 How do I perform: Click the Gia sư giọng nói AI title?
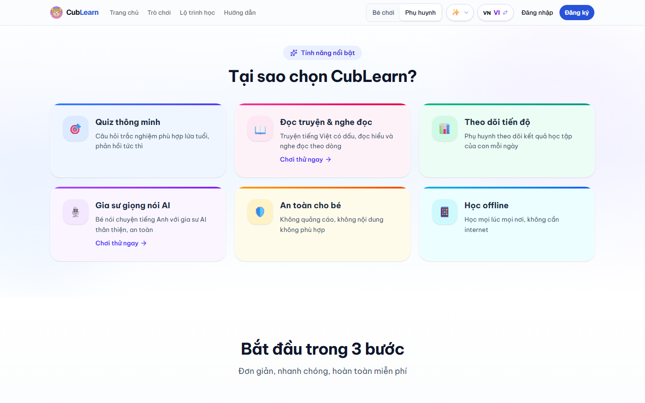(133, 206)
